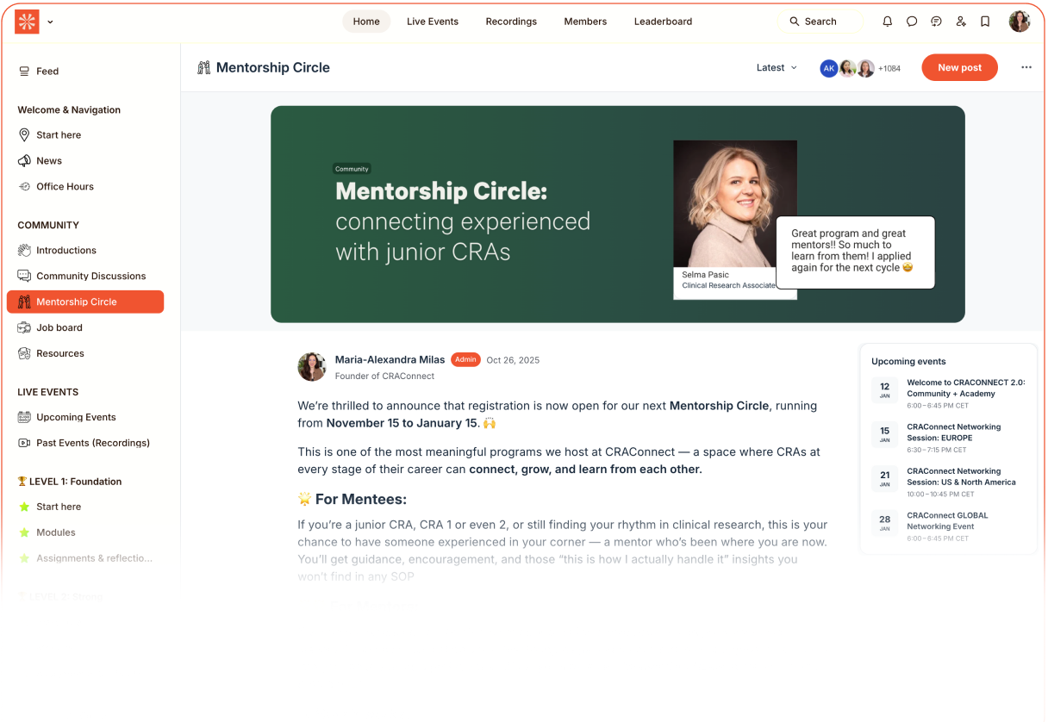This screenshot has width=1048, height=722.
Task: Click the post author avatar
Action: 312,367
